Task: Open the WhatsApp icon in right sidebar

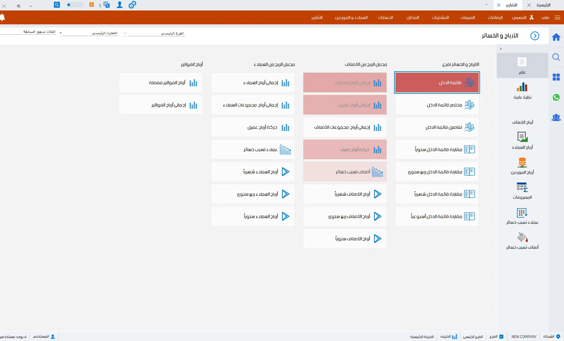Action: pos(556,97)
